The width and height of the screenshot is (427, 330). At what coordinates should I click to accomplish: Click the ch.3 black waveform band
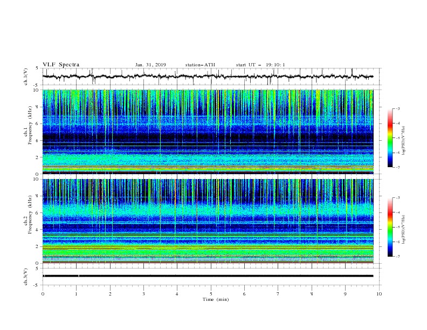(208, 276)
